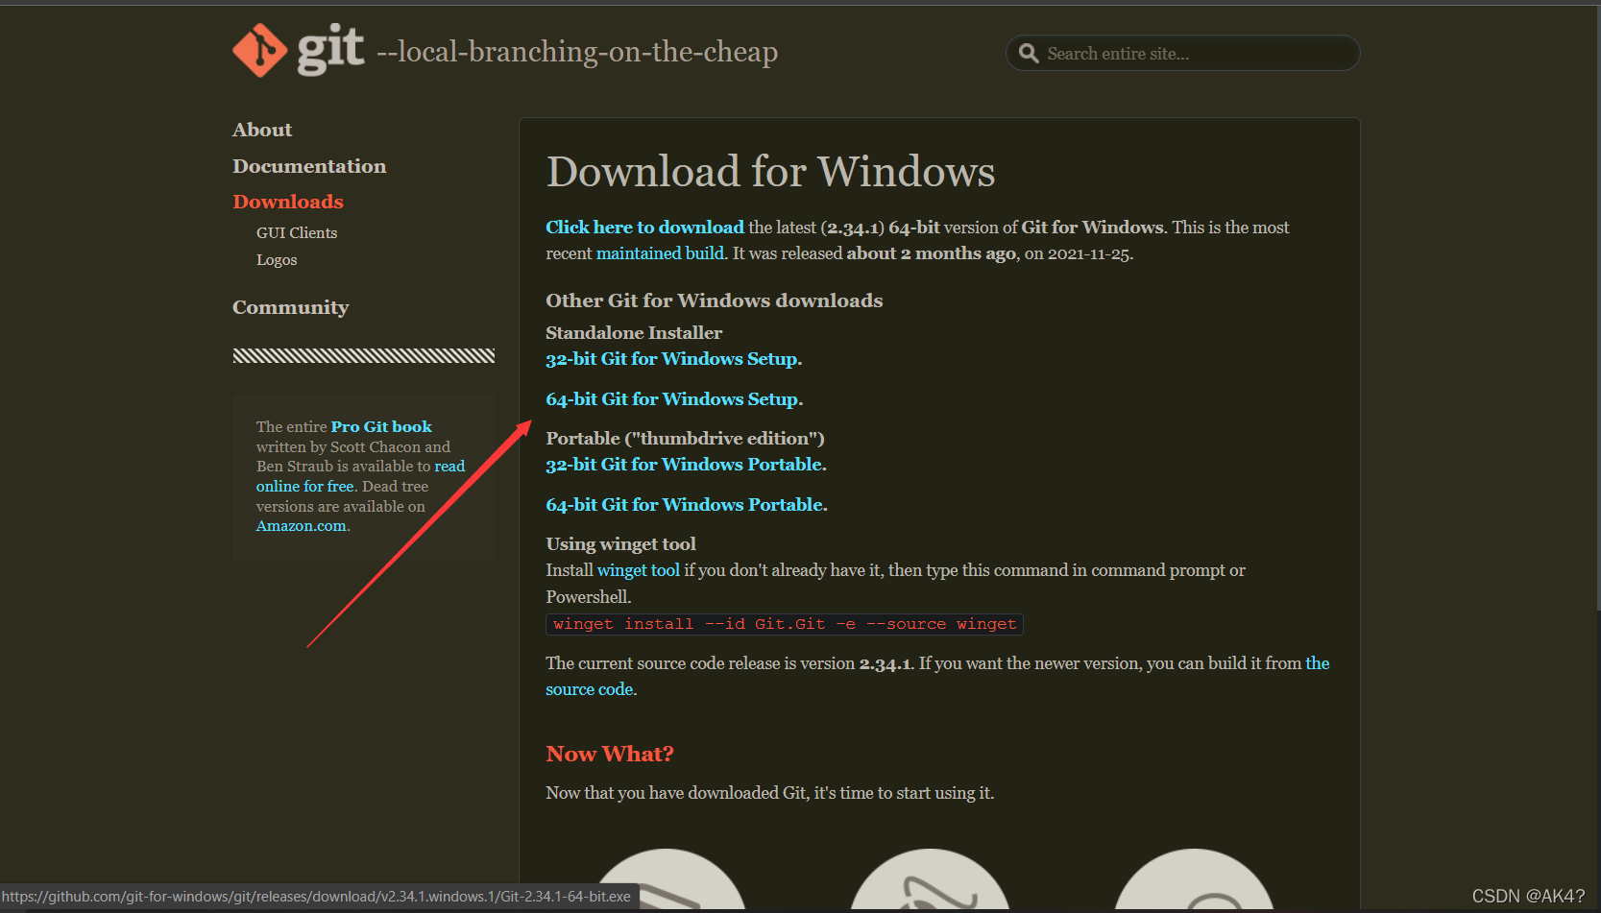Viewport: 1601px width, 913px height.
Task: Open the Amazon.com link
Action: 302,526
